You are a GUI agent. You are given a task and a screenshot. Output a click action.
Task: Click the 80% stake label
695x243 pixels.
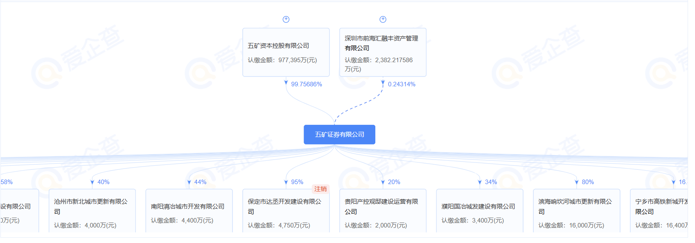pos(588,182)
